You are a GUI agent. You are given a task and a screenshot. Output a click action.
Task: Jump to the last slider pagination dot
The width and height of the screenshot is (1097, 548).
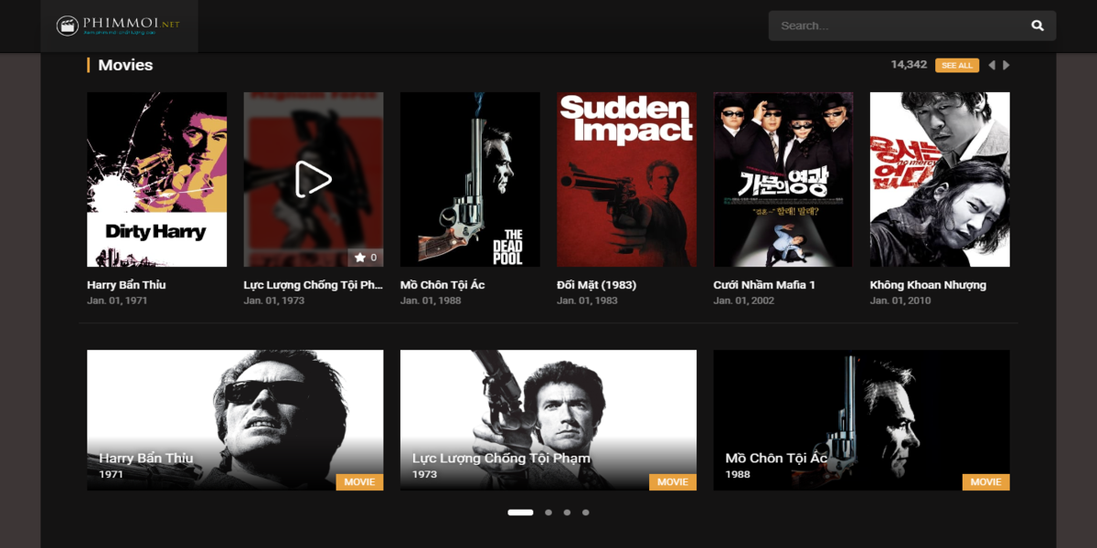point(586,512)
